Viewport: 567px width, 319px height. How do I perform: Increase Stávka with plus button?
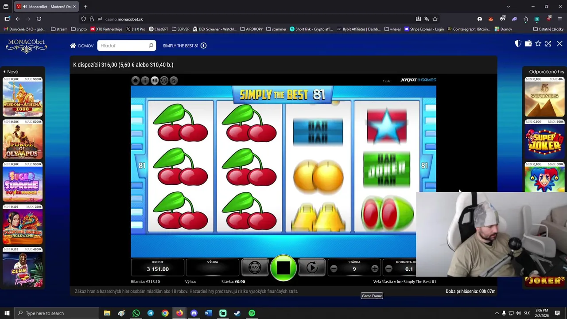(x=375, y=268)
